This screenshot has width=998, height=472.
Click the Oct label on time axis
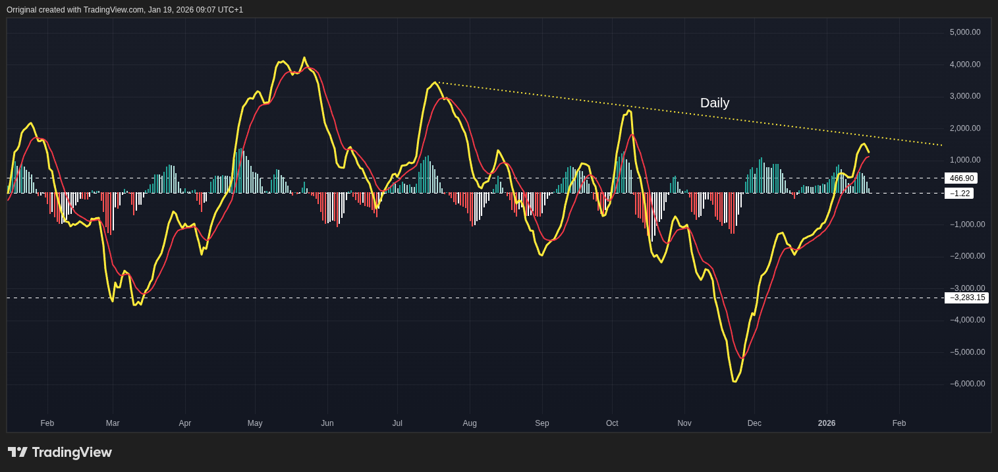[612, 423]
